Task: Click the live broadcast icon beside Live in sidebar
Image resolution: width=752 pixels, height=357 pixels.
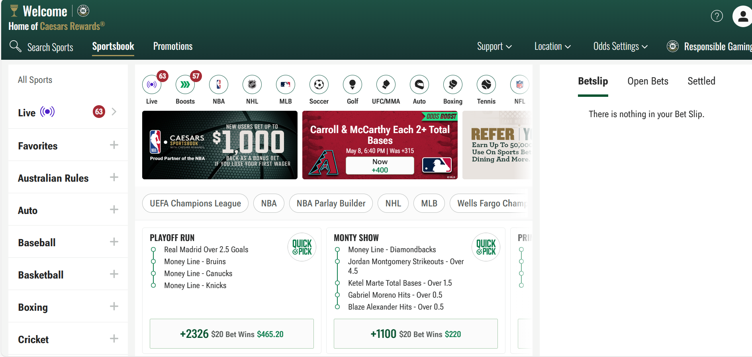Action: [47, 112]
